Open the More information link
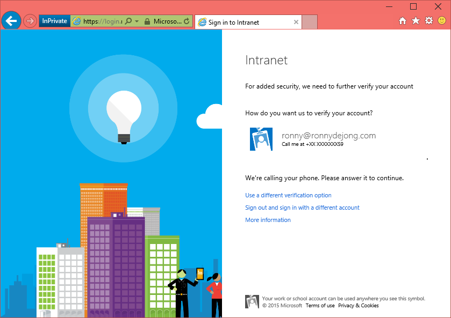 268,220
